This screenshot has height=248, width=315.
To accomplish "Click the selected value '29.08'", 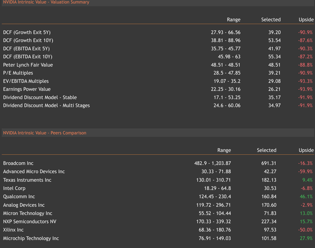I will coord(275,81).
